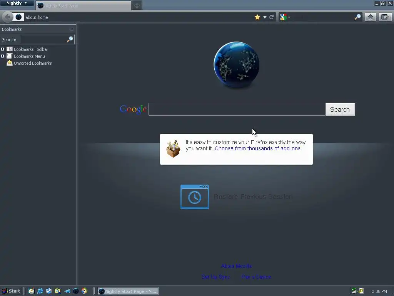Click the magnifier in the Bookmarks sidebar search
Viewport: 394px width, 296px height.
(70, 39)
